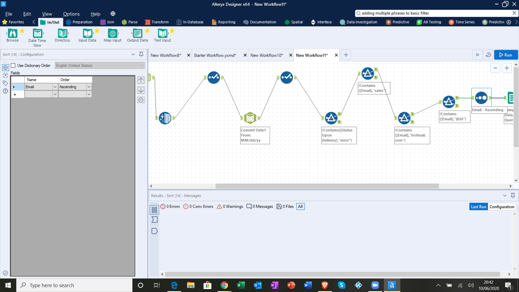Toggle the 0 Warnings filter in Results
The width and height of the screenshot is (519, 292).
[x=230, y=207]
